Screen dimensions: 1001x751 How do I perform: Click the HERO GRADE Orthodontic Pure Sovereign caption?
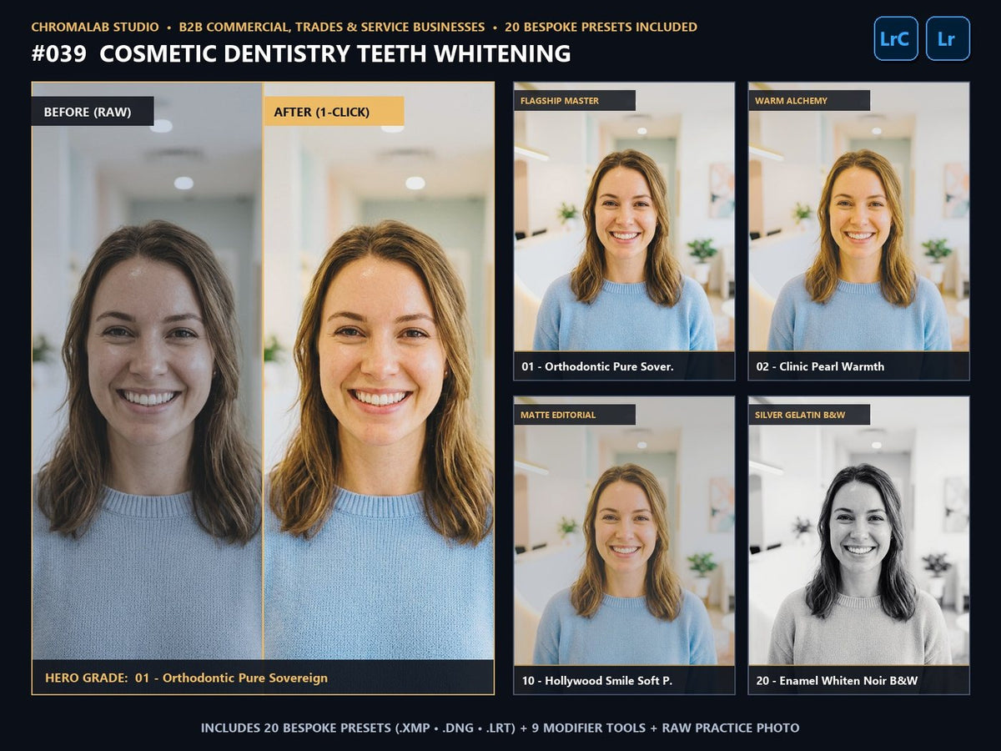[186, 678]
